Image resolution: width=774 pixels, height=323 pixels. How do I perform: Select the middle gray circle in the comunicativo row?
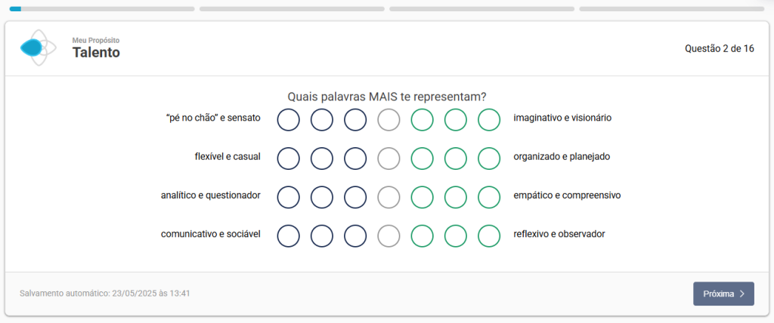pyautogui.click(x=389, y=235)
